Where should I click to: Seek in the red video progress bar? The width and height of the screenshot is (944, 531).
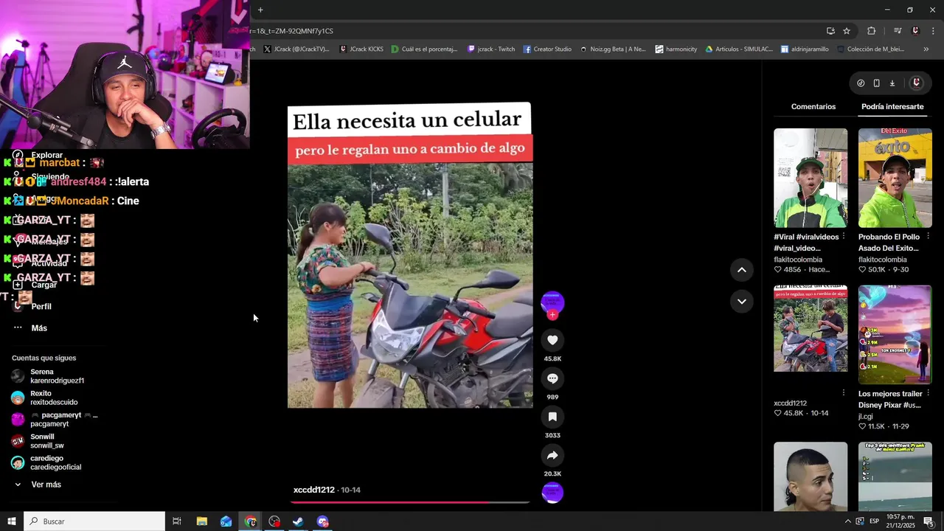tap(409, 502)
